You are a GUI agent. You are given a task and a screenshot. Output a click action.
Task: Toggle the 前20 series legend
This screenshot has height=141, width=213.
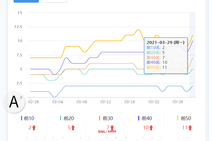click(68, 118)
